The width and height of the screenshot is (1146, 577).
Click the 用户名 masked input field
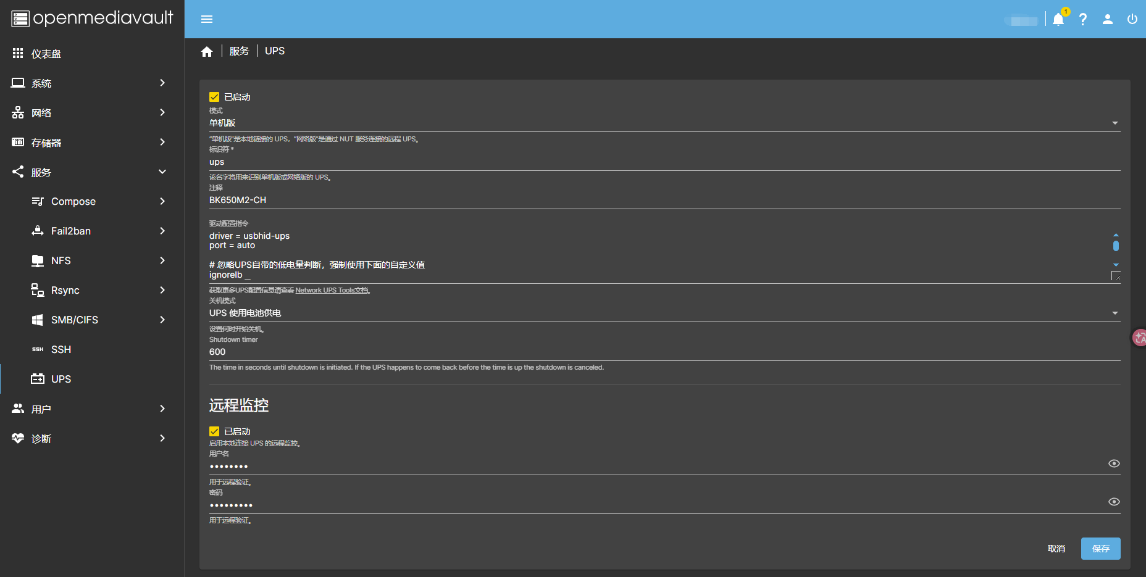coord(658,466)
